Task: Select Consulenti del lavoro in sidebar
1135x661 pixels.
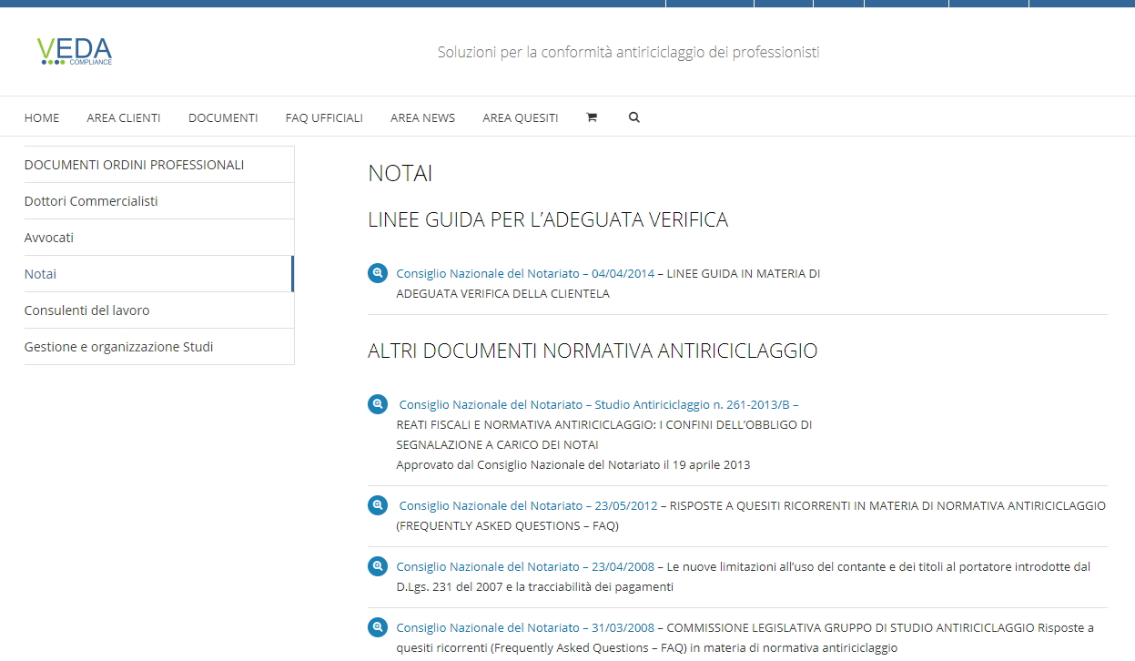Action: point(159,310)
